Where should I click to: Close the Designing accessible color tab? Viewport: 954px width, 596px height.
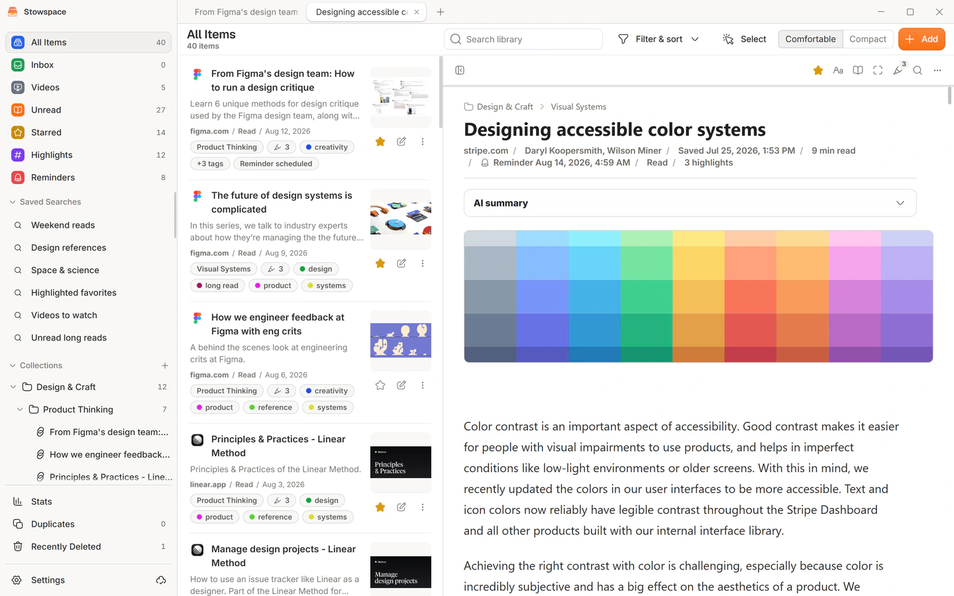[417, 12]
